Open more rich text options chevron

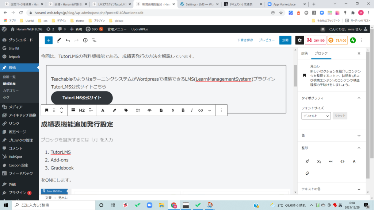(209, 110)
